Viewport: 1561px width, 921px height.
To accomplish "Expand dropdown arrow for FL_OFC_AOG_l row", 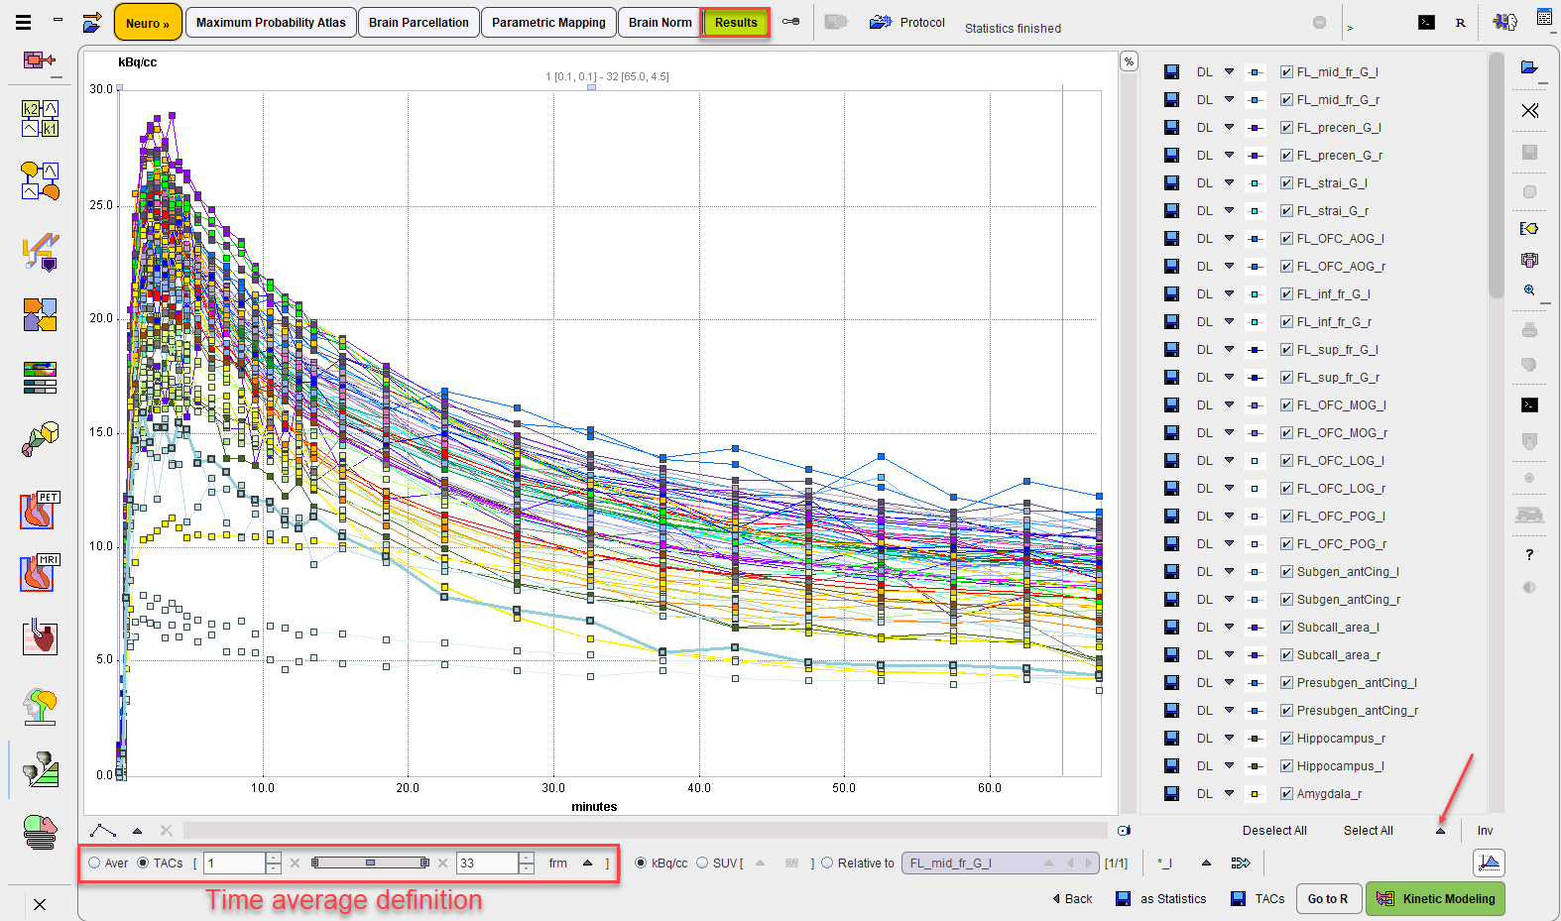I will [1229, 238].
